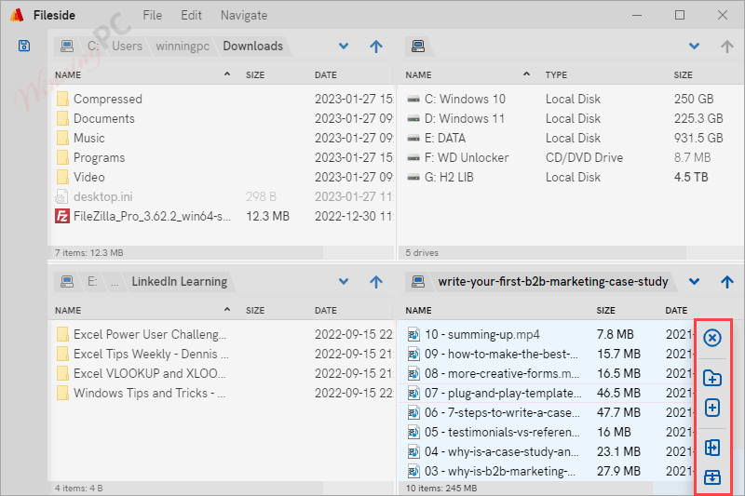Select the Programs folder row
This screenshot has width=745, height=496.
(x=223, y=157)
